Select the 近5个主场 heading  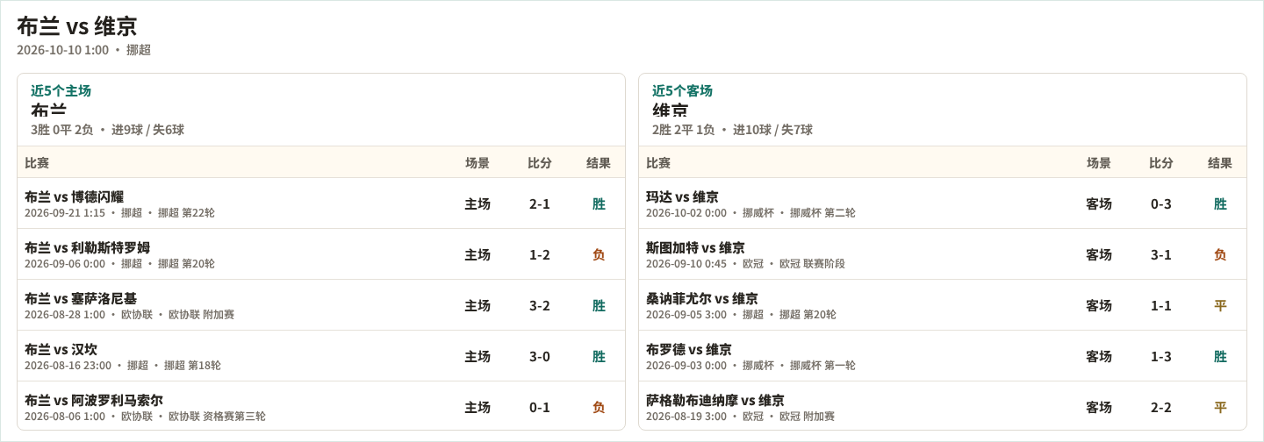61,90
